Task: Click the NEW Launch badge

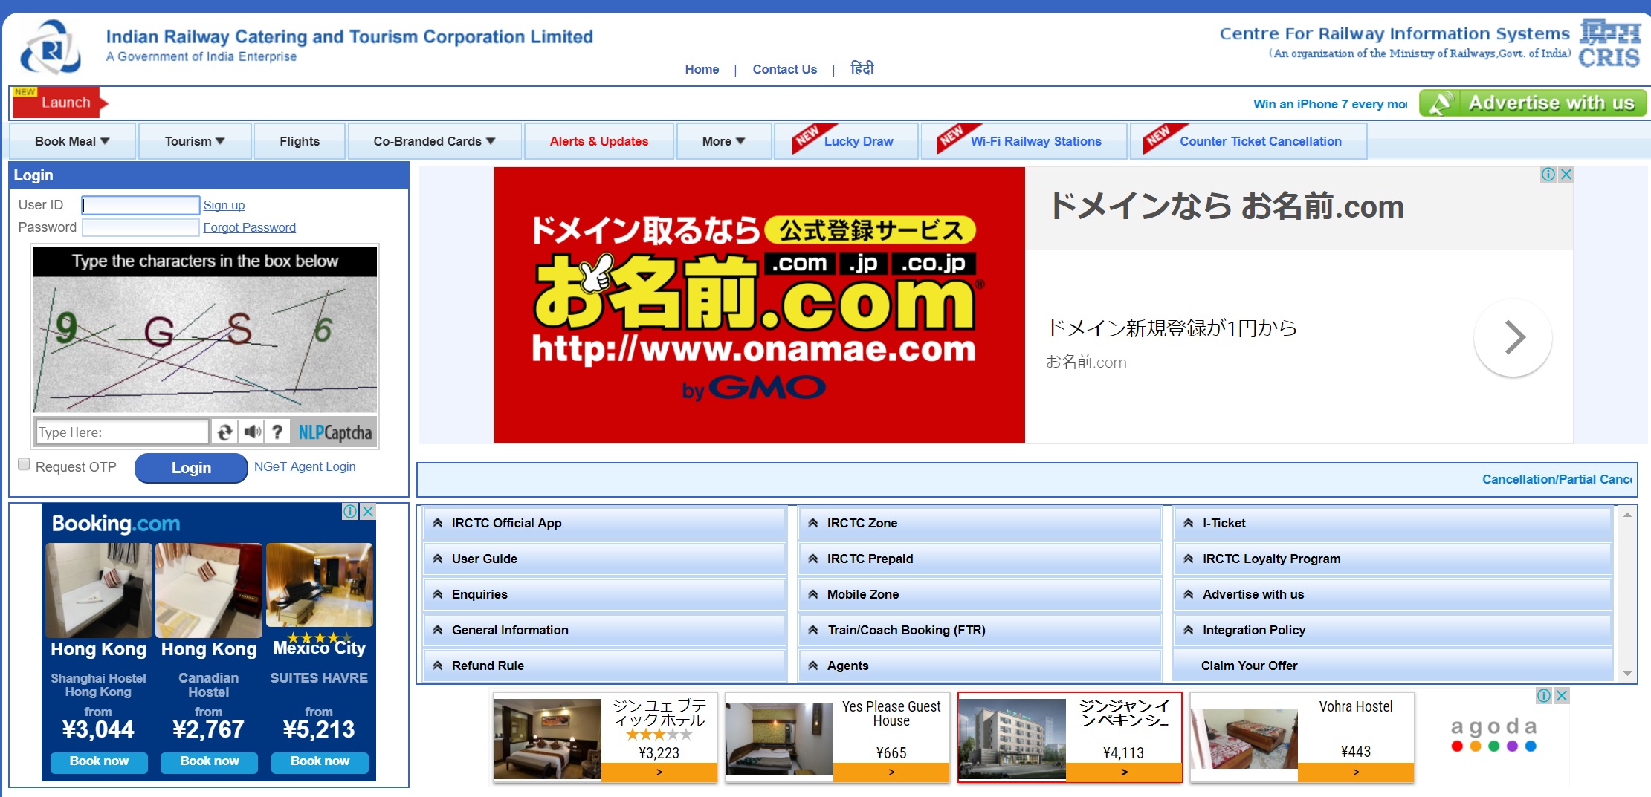Action: (x=60, y=103)
